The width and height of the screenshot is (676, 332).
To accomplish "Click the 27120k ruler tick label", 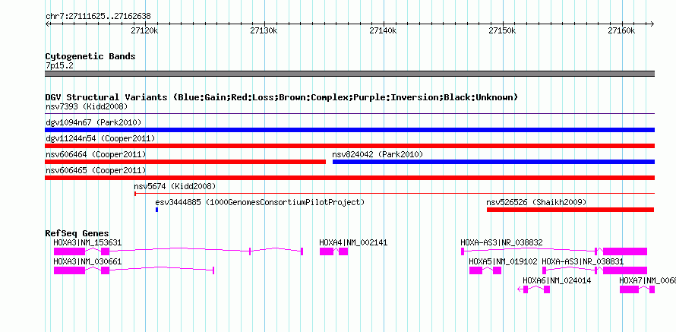I will click(x=144, y=31).
